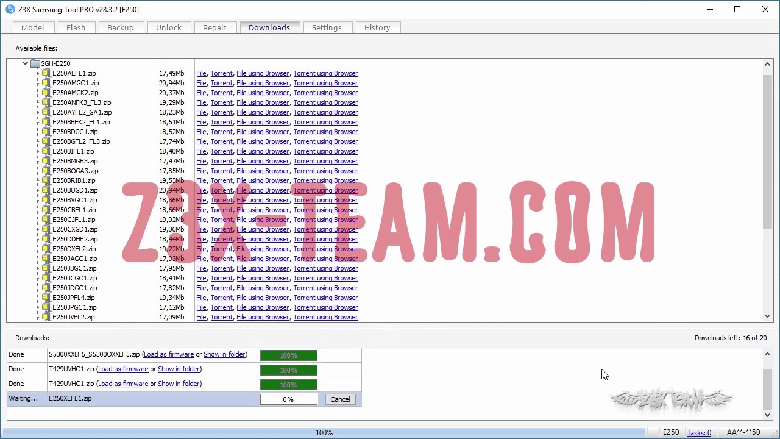Viewport: 780px width, 439px height.
Task: Open the Settings tab
Action: 327,27
